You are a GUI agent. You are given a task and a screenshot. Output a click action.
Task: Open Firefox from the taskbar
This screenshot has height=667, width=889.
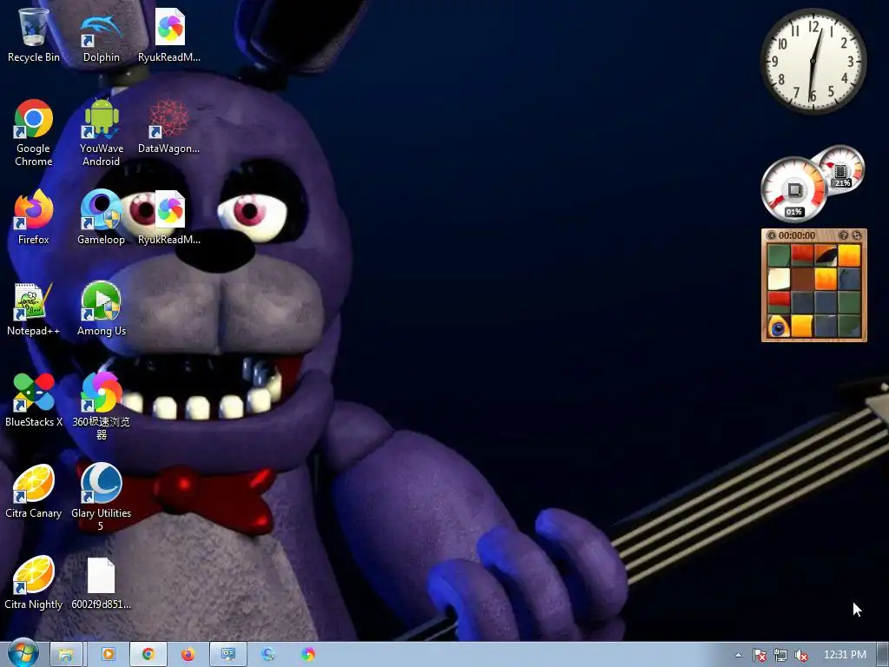188,655
